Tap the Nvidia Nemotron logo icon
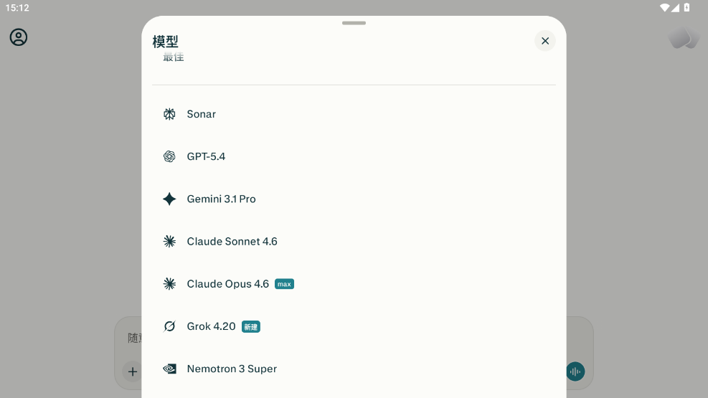This screenshot has height=398, width=708. (169, 369)
